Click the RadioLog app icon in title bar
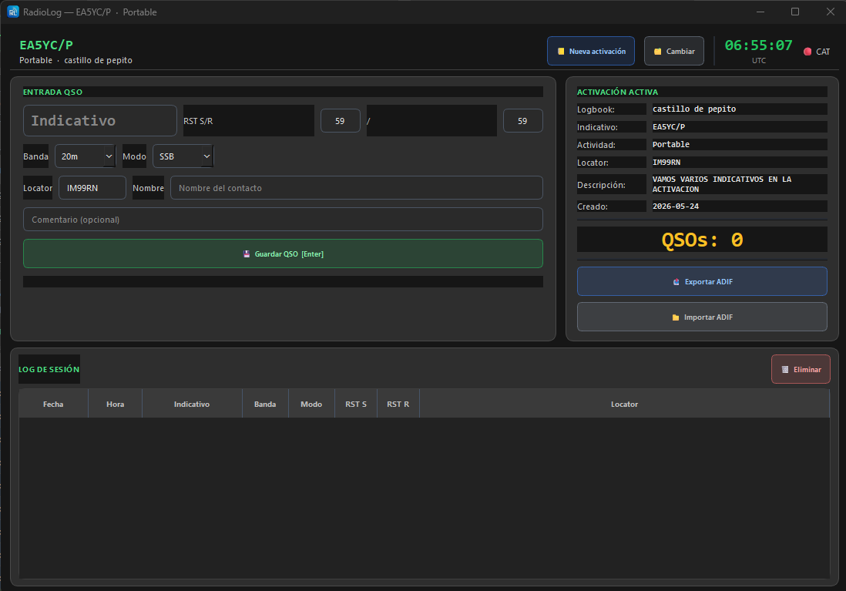The height and width of the screenshot is (591, 846). coord(13,12)
